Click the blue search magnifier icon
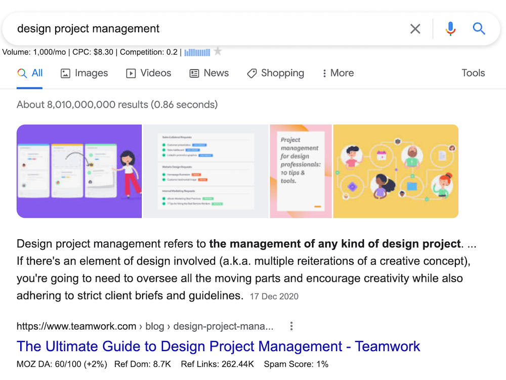 tap(478, 29)
